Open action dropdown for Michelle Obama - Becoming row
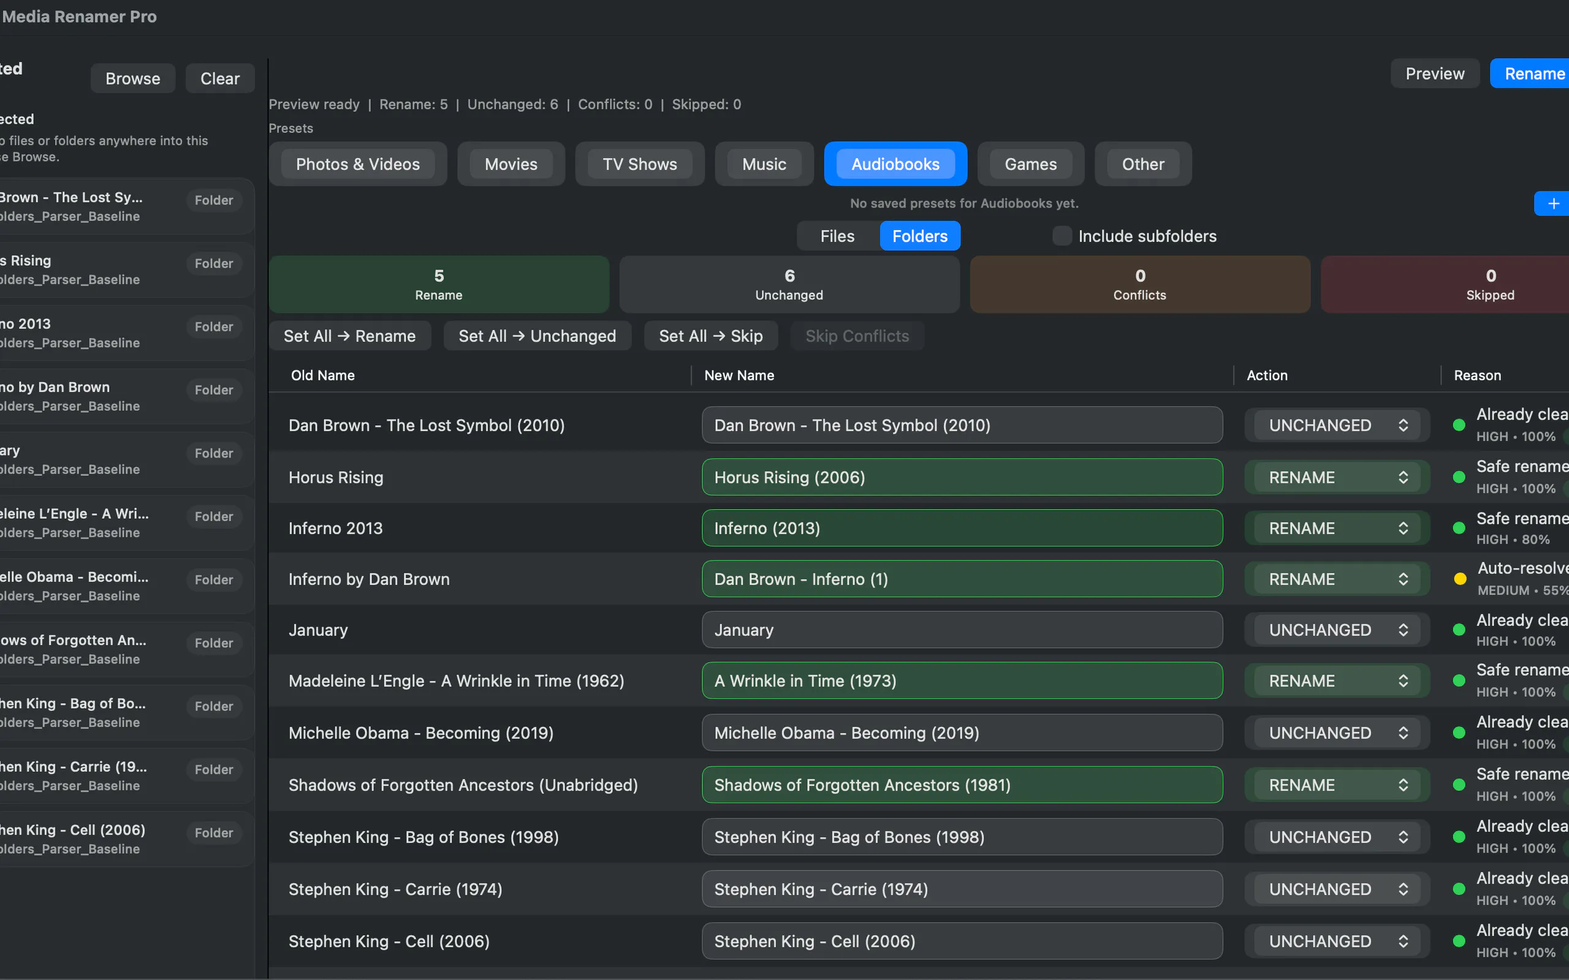1569x980 pixels. [1337, 733]
